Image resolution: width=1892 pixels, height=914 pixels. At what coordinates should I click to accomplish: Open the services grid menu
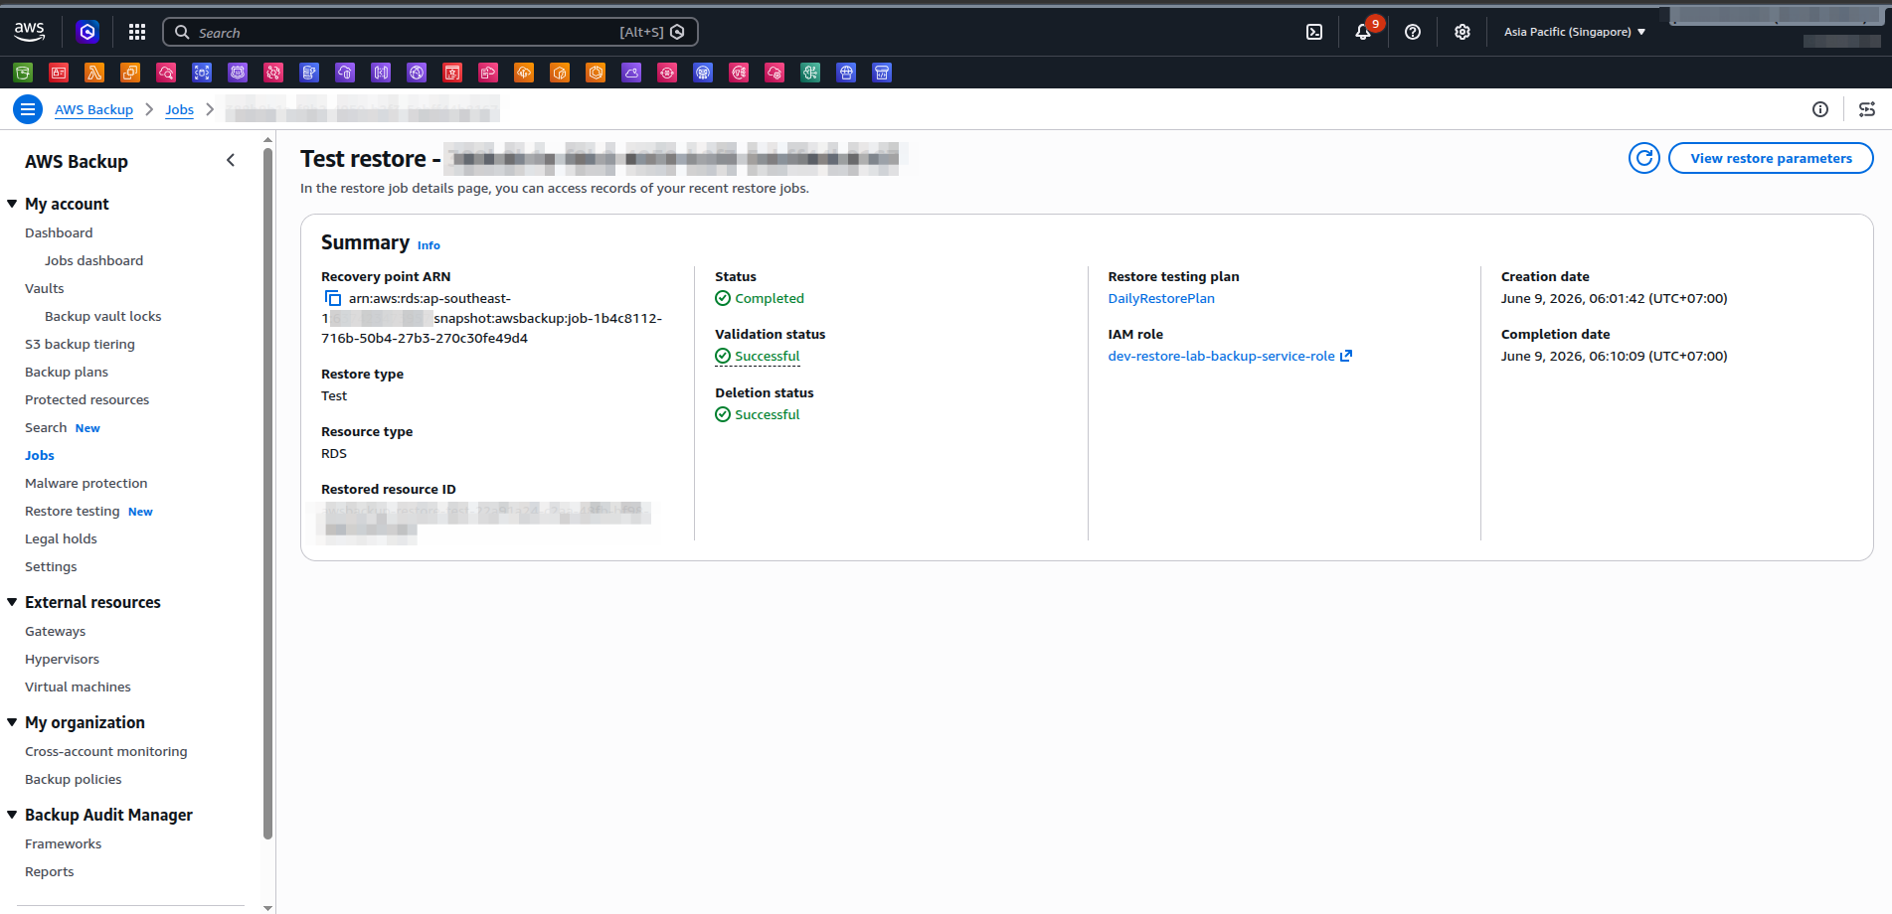(137, 32)
